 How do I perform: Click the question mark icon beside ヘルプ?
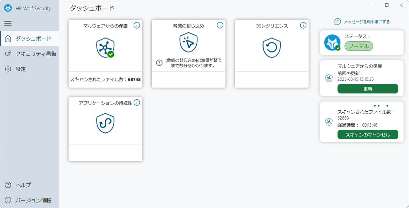click(8, 185)
